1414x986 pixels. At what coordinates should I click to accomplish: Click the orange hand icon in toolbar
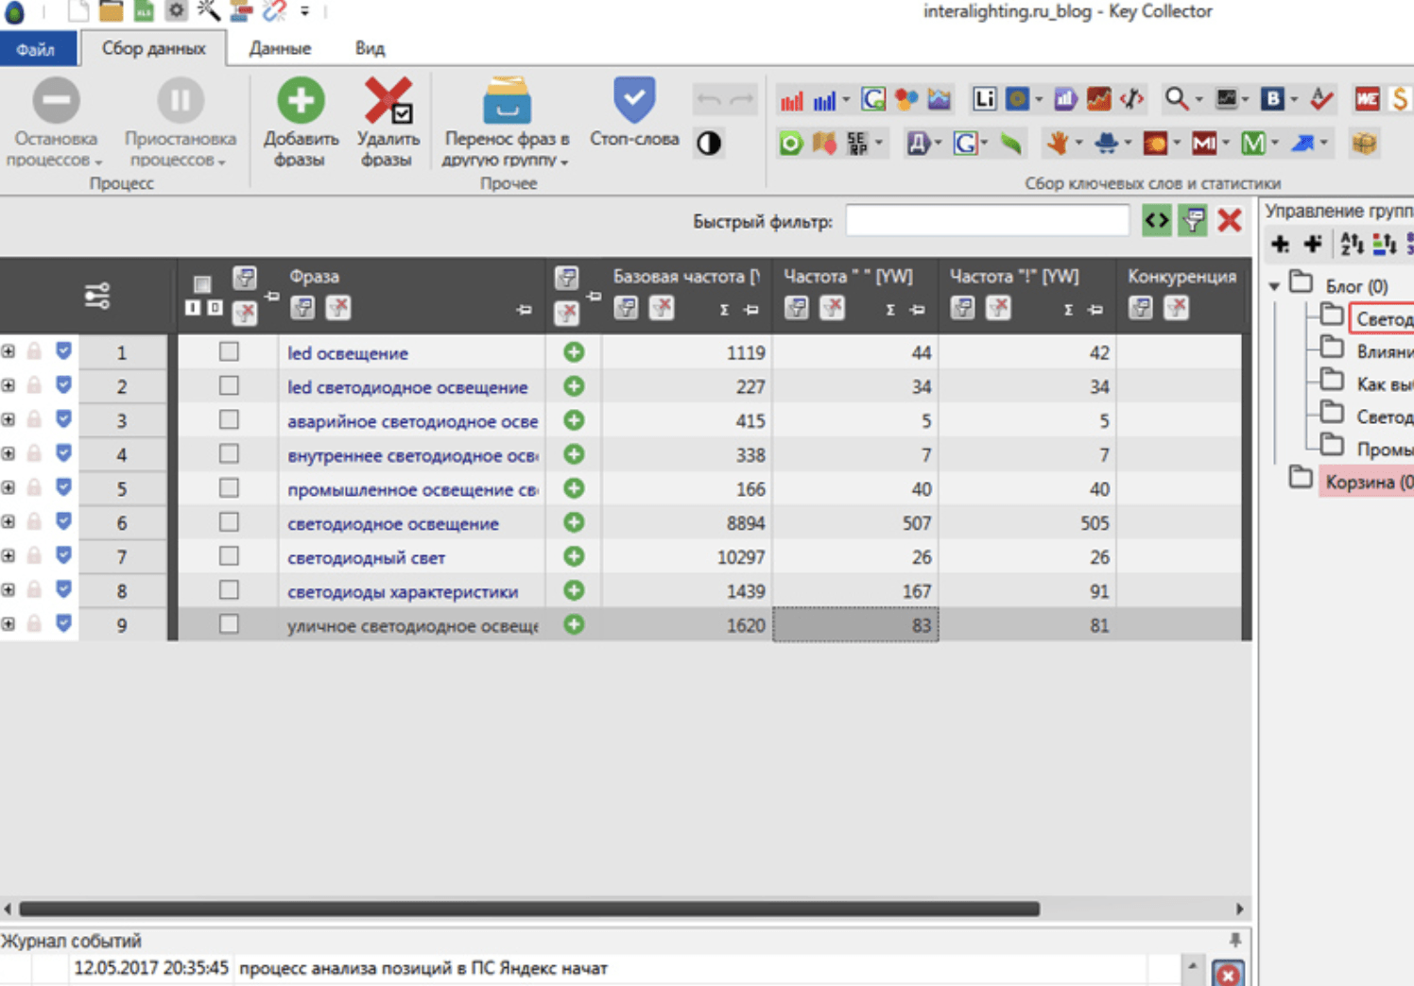click(1058, 143)
